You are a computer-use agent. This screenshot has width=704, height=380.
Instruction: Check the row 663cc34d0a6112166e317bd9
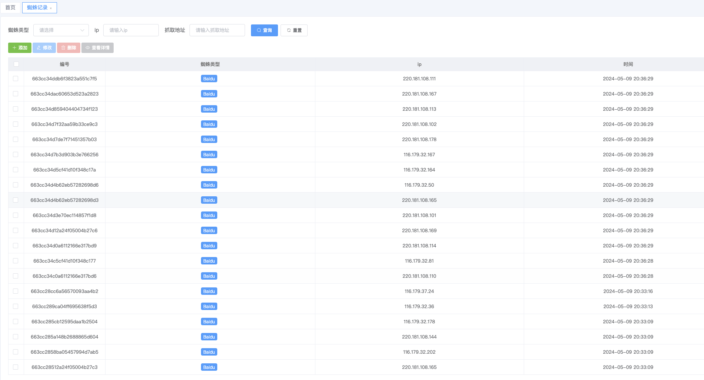[x=16, y=246]
